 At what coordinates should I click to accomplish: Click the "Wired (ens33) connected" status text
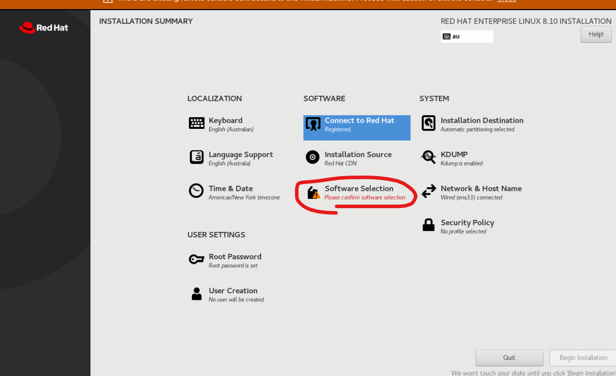(471, 198)
